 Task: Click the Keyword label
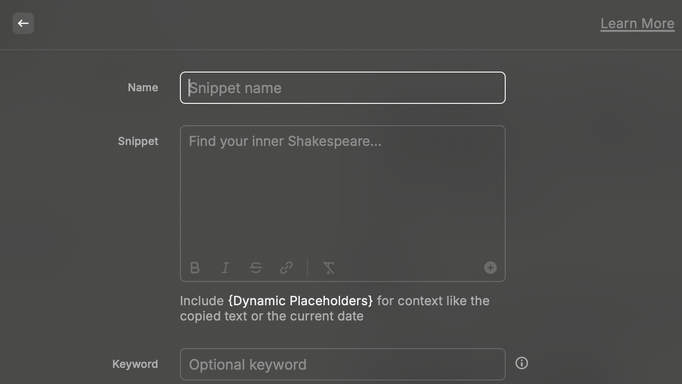coord(135,364)
